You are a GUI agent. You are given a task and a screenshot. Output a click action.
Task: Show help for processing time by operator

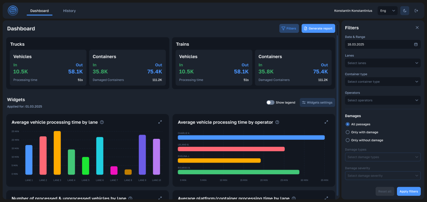(x=277, y=122)
